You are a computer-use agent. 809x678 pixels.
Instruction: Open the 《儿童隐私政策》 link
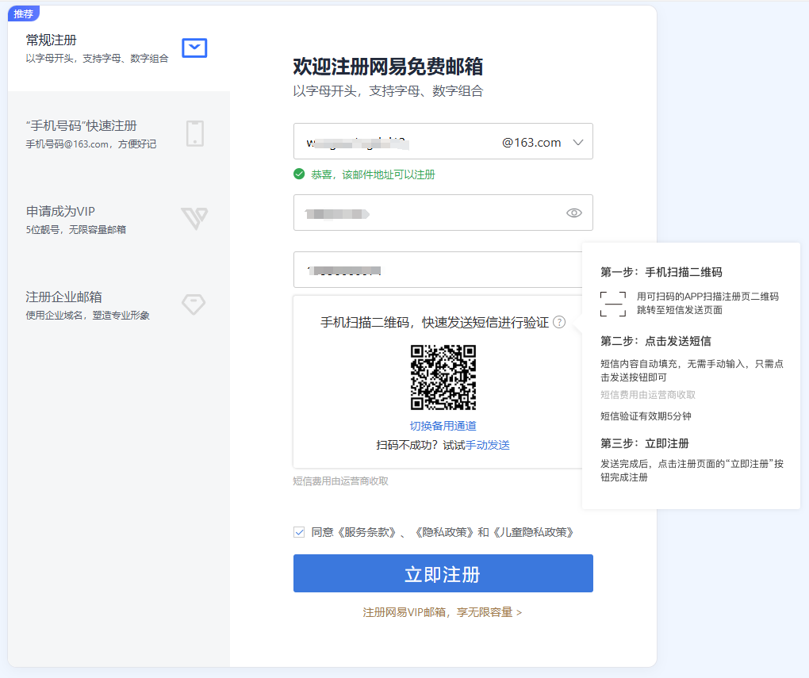pyautogui.click(x=533, y=532)
